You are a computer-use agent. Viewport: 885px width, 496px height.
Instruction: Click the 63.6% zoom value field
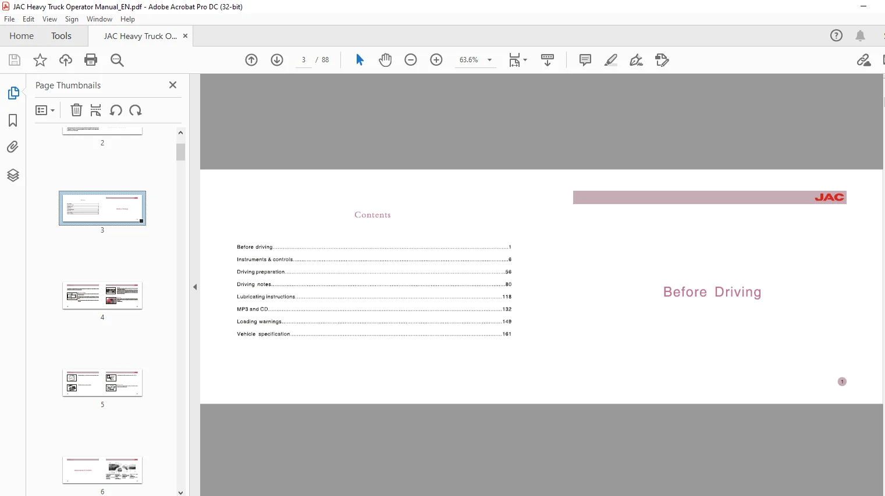[x=469, y=60]
